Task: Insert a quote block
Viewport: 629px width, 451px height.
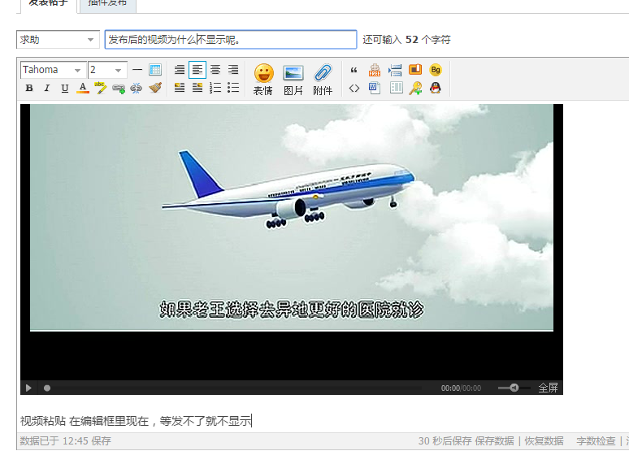Action: (x=354, y=70)
